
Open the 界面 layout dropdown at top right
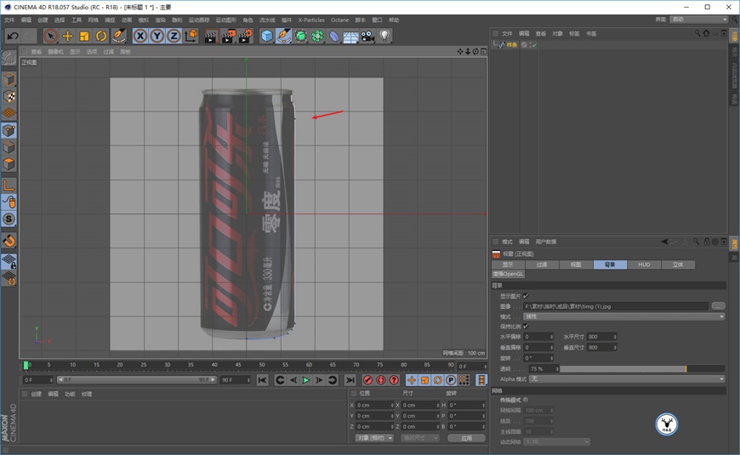tap(700, 20)
